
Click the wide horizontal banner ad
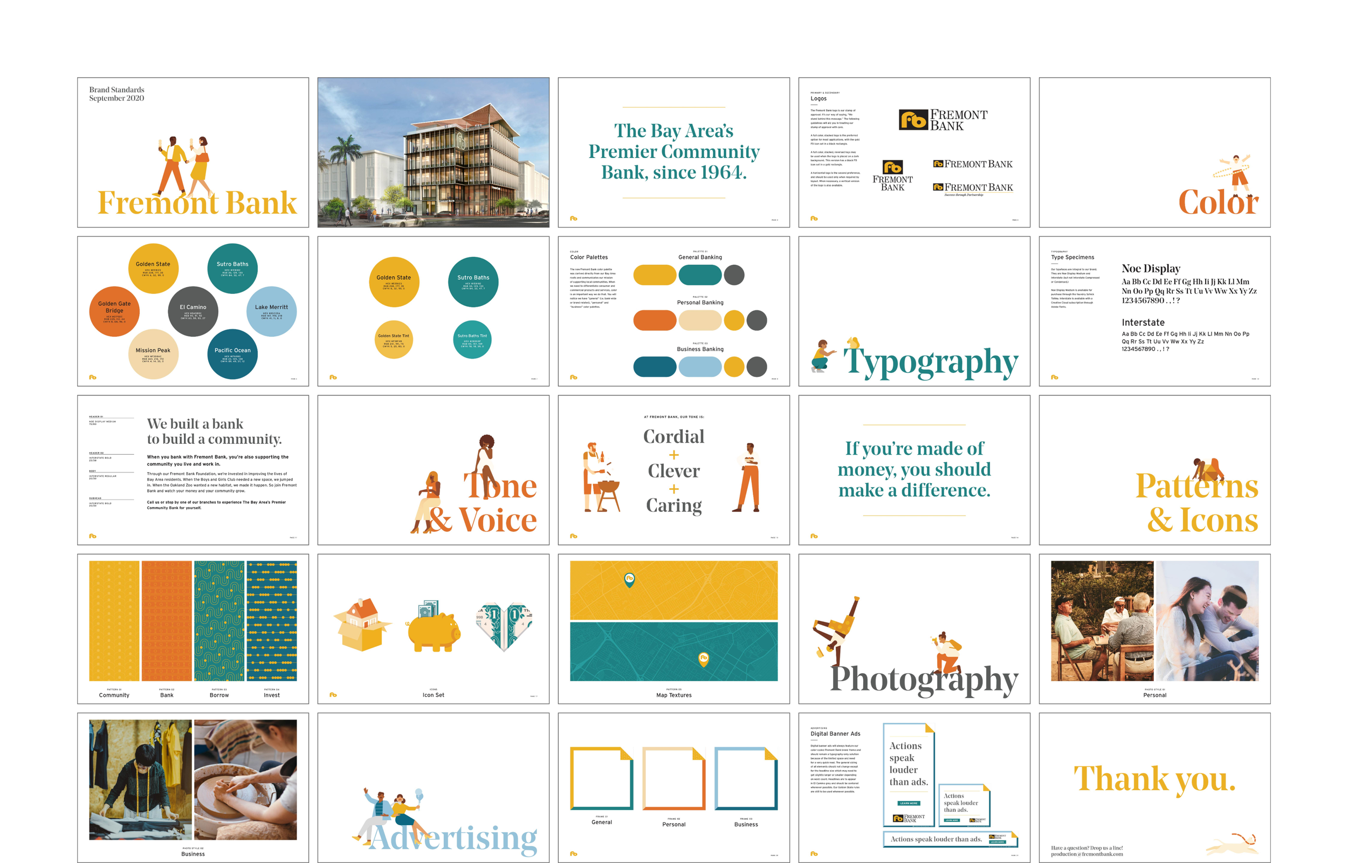coord(951,839)
